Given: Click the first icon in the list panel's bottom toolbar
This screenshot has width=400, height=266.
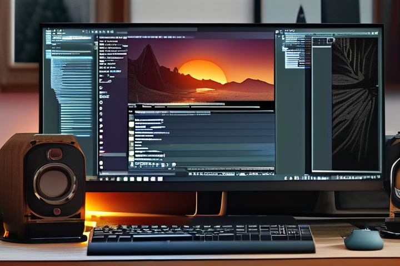Looking at the screenshot, I should tap(132, 165).
